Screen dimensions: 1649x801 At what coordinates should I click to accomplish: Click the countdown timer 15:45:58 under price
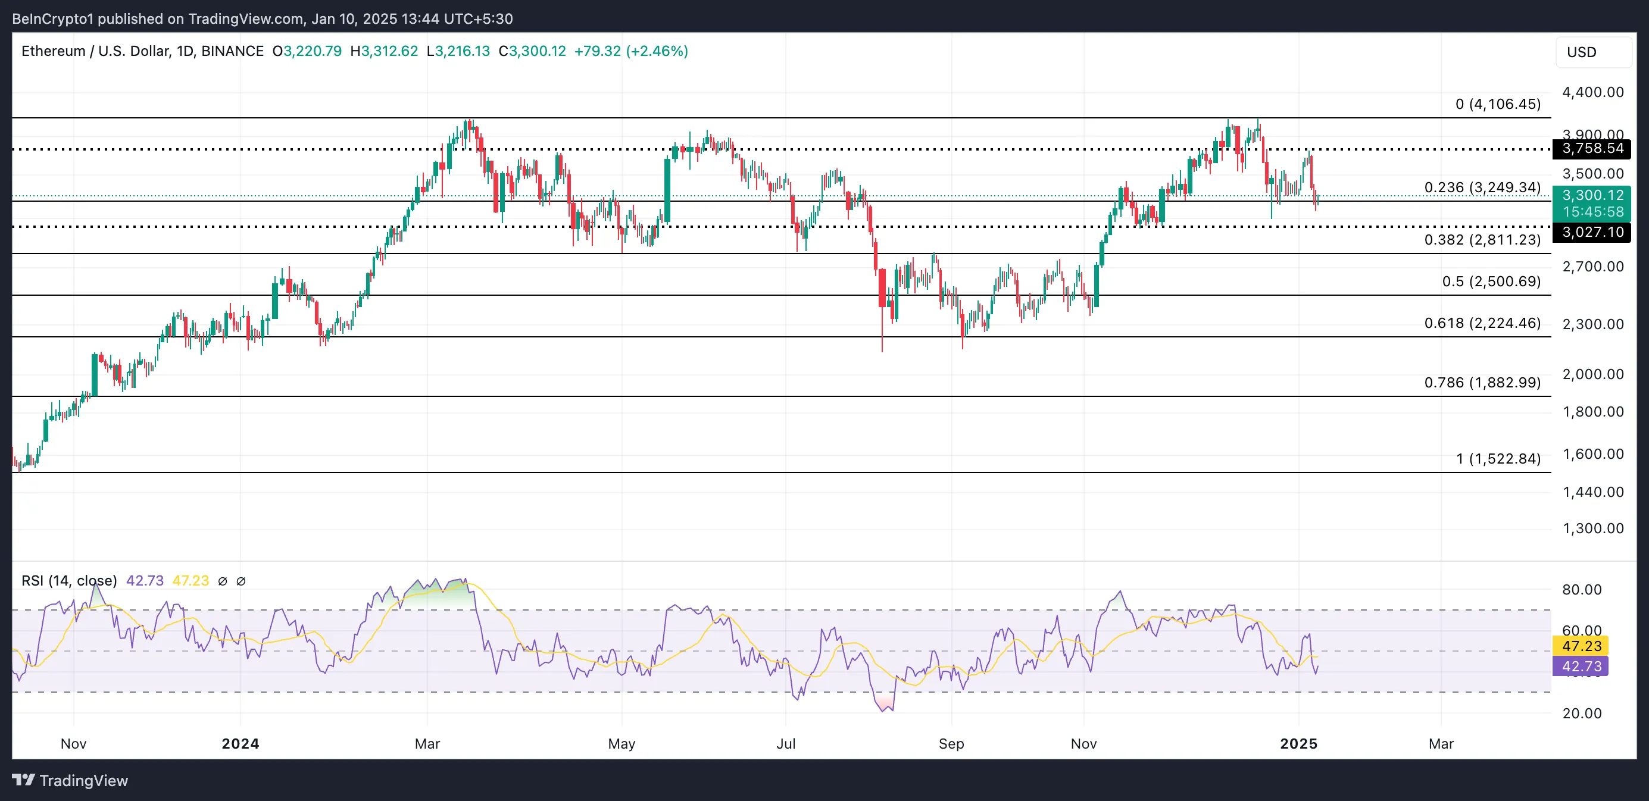[x=1592, y=212]
